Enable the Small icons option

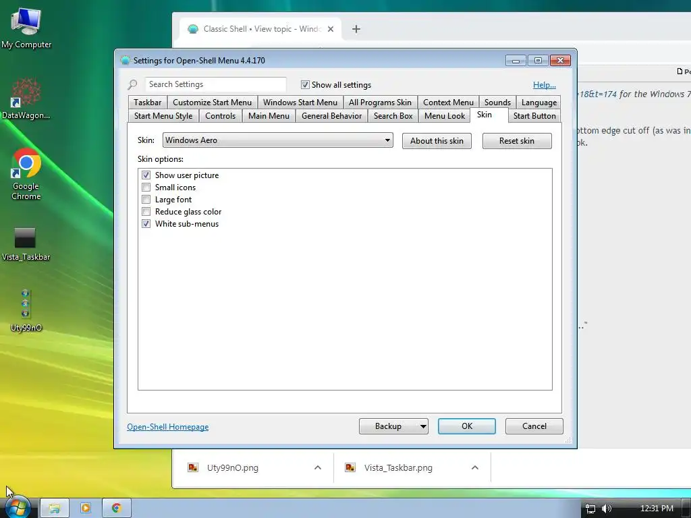coord(146,188)
